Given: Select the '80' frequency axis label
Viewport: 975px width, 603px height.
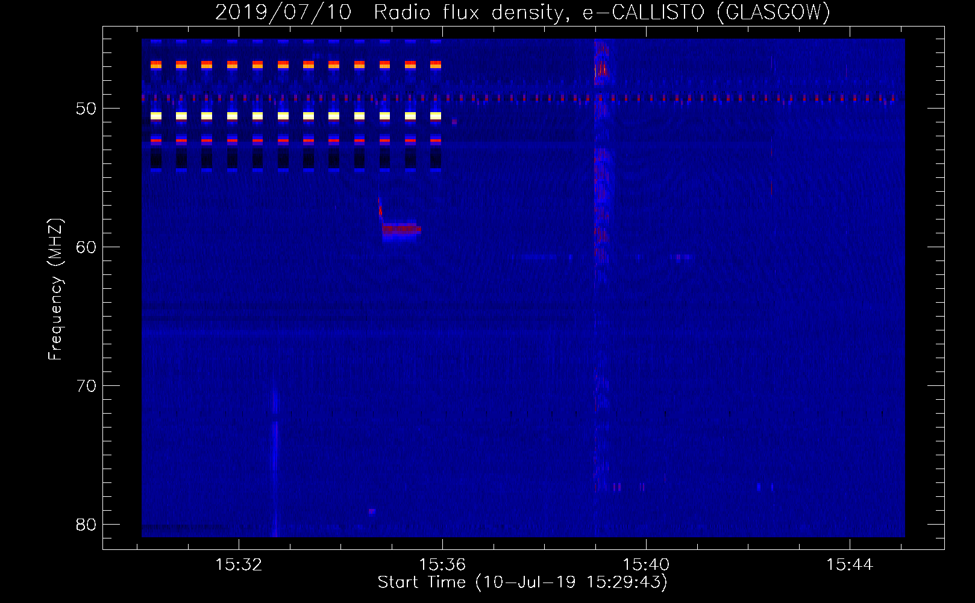Looking at the screenshot, I should (86, 525).
